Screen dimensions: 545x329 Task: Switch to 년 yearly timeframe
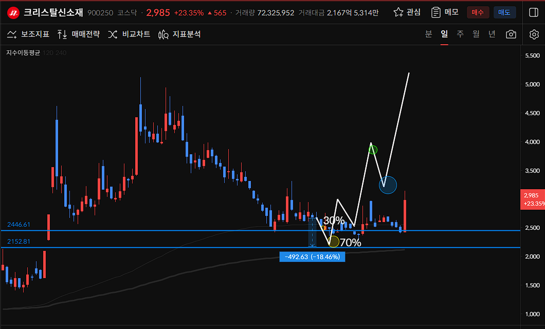tap(492, 34)
